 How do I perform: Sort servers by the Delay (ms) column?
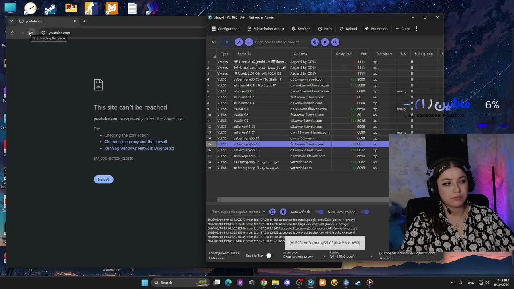[x=344, y=54]
